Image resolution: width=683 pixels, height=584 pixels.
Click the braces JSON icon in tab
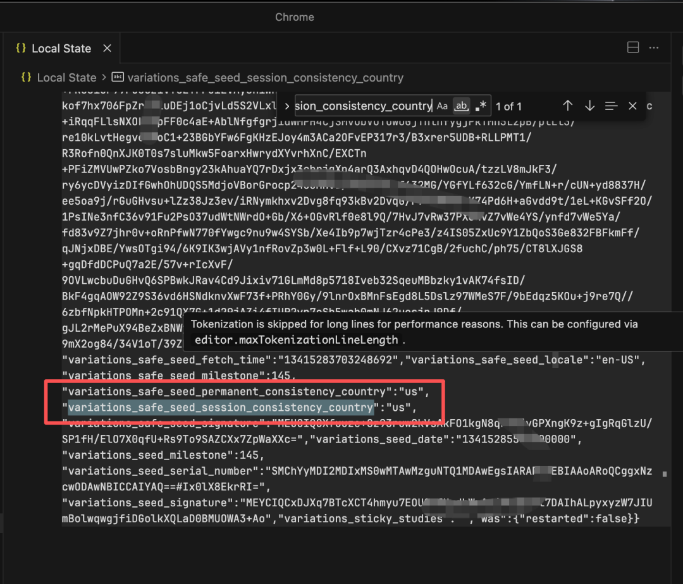[x=21, y=49]
